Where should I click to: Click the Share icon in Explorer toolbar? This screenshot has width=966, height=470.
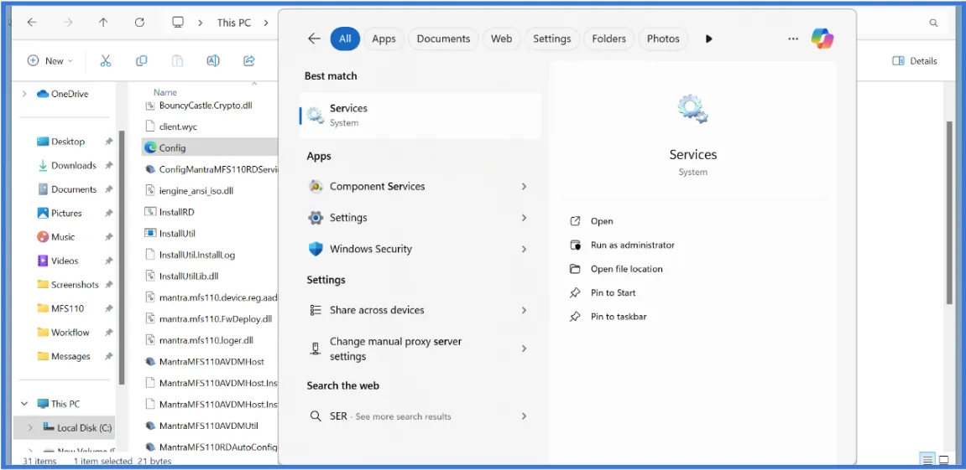(249, 60)
